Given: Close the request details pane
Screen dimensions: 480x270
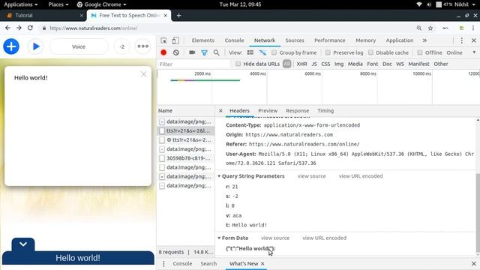Looking at the screenshot, I should [220, 110].
